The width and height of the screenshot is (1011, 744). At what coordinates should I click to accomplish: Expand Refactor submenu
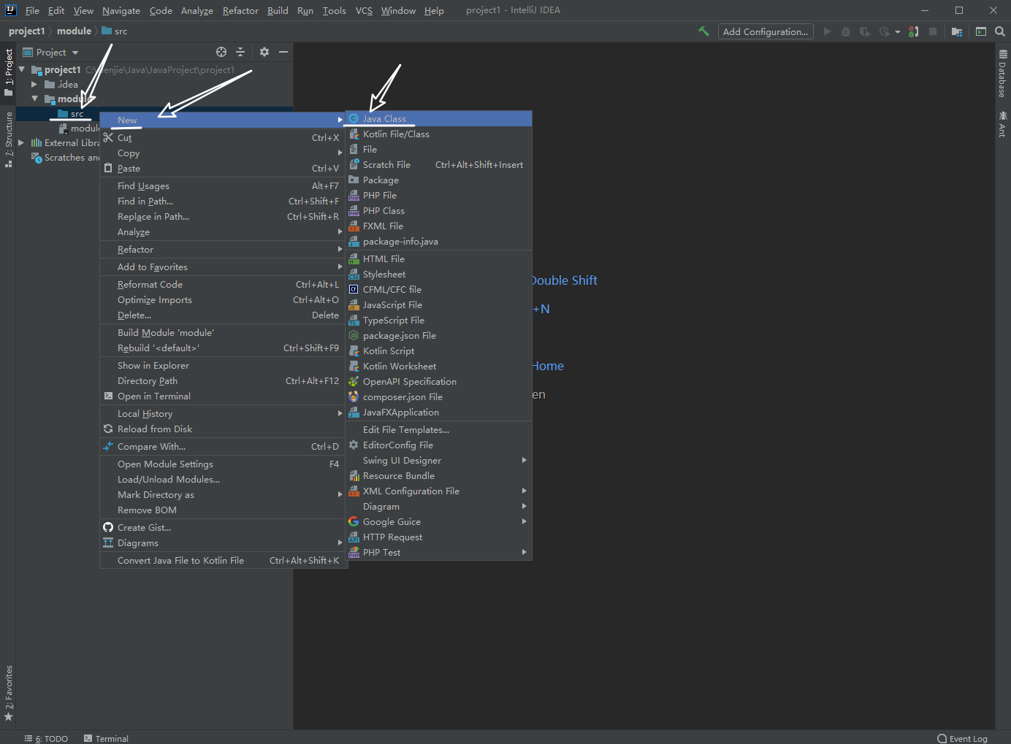click(222, 249)
